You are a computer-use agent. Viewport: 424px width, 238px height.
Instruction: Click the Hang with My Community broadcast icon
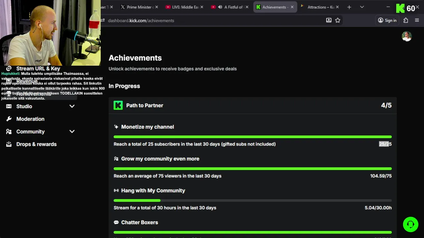(116, 190)
